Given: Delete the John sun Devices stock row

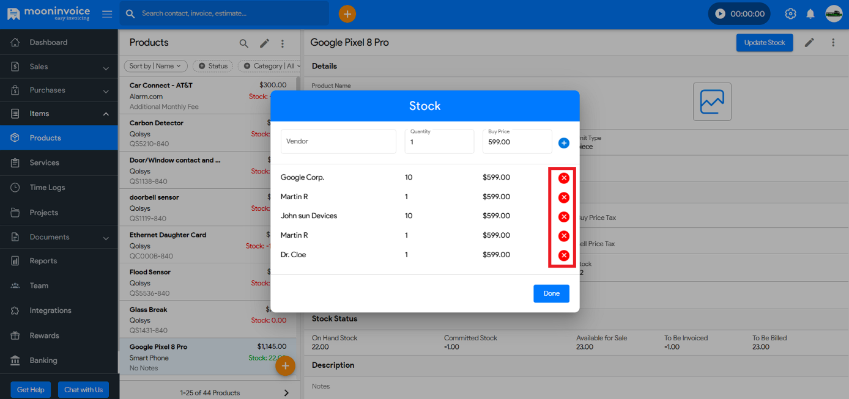Looking at the screenshot, I should pyautogui.click(x=564, y=217).
